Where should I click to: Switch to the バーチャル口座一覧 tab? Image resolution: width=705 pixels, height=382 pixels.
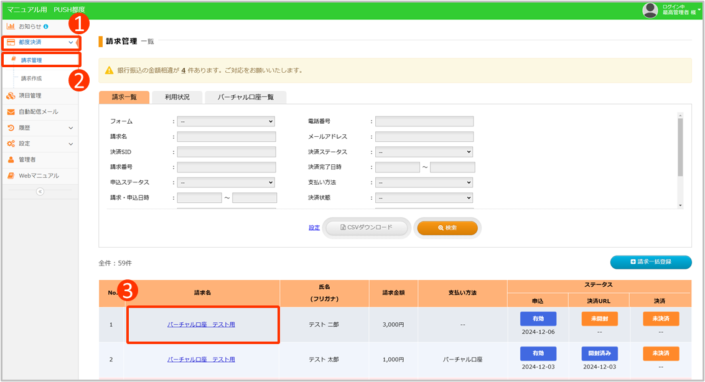[245, 97]
